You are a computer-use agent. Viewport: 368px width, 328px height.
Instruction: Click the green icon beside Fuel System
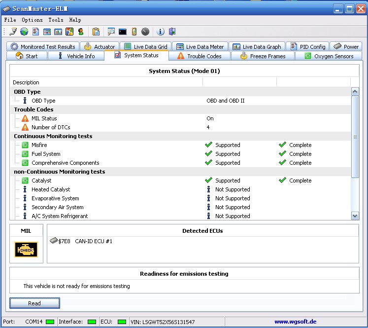click(x=25, y=154)
